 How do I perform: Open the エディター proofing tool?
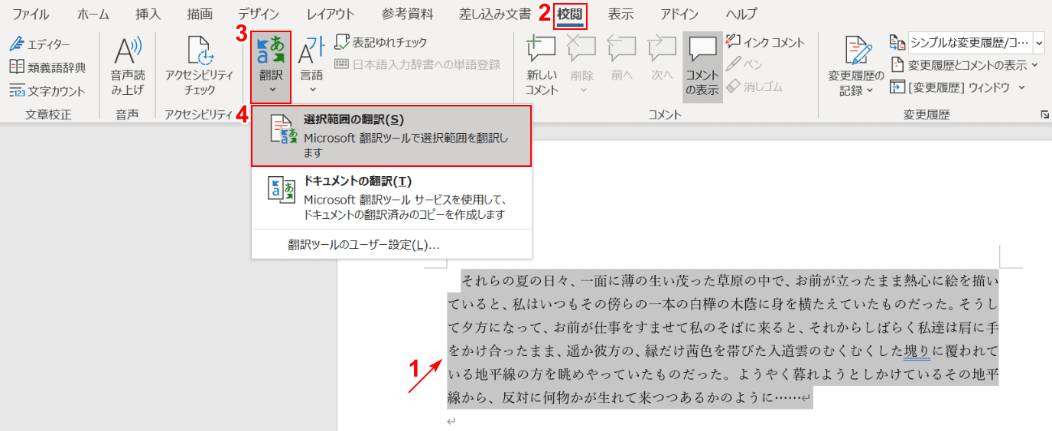[40, 44]
